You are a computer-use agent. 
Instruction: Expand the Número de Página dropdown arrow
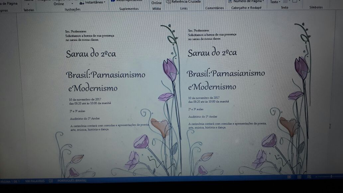(x=263, y=1)
